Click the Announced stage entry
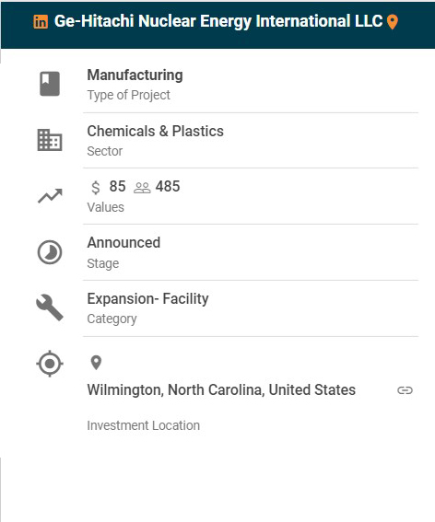435x522 pixels. [x=123, y=242]
